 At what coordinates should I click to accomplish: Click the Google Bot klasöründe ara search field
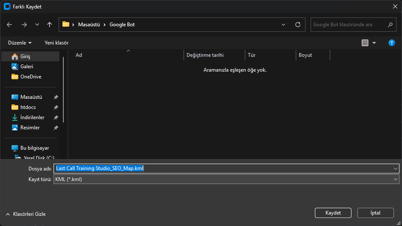coord(348,25)
